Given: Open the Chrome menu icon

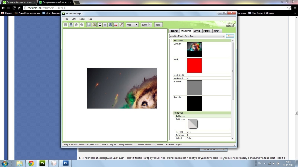Looking at the screenshot, I should pos(295,8).
